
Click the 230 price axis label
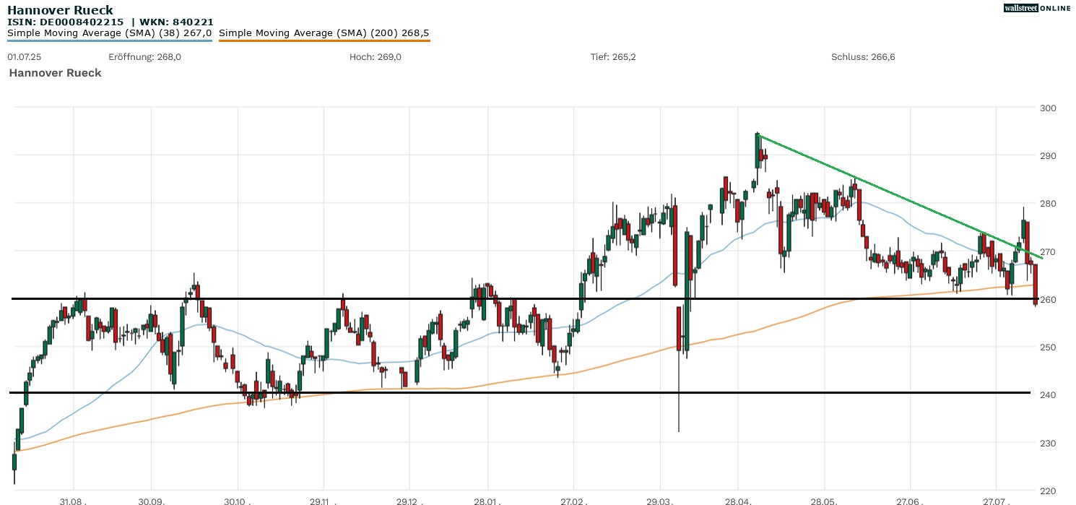click(1048, 443)
